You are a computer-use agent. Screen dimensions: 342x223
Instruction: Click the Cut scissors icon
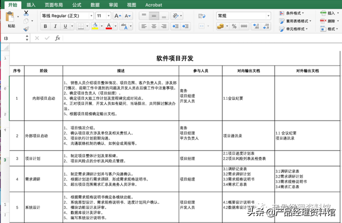26,13
